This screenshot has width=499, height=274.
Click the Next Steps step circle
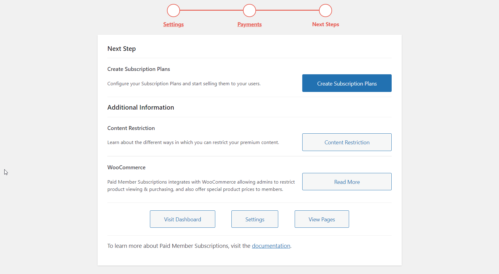click(x=325, y=10)
